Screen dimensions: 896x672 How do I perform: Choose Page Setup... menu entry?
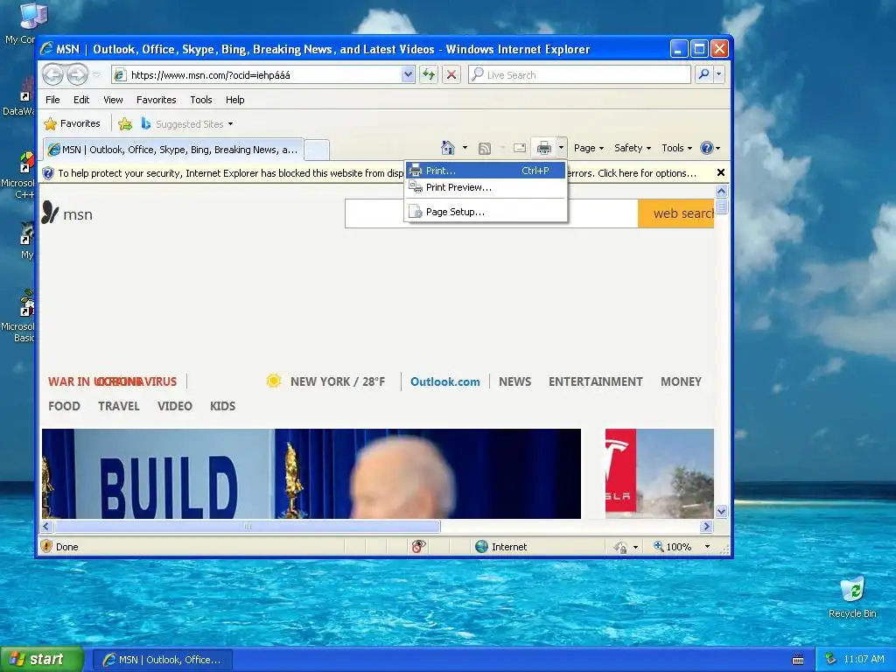tap(486, 212)
